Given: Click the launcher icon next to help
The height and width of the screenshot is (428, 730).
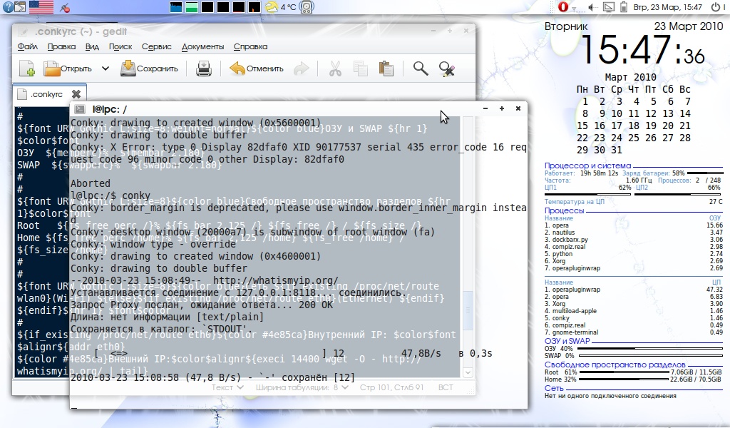Looking at the screenshot, I should pos(20,7).
